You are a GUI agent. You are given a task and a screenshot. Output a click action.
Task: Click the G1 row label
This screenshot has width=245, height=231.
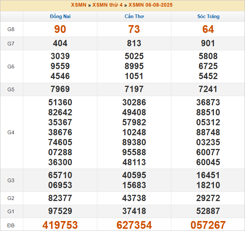11,211
